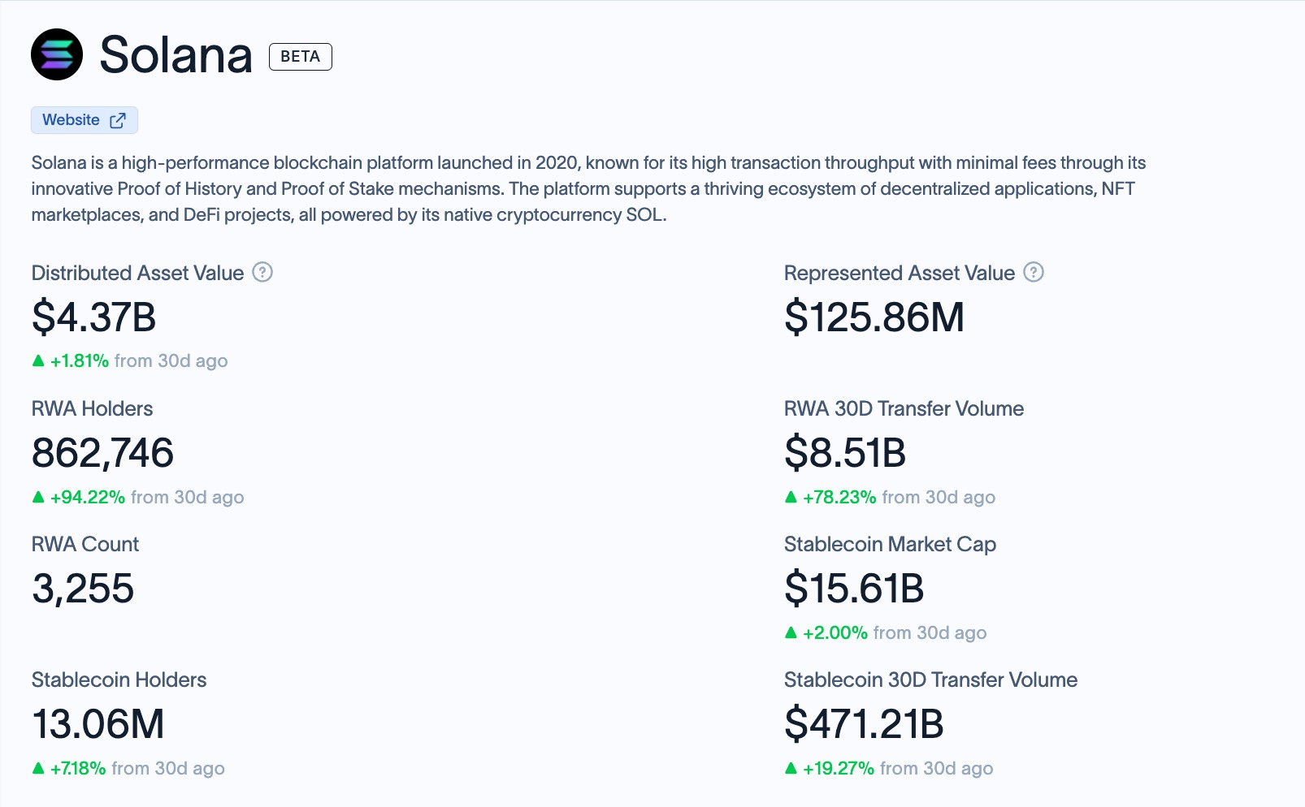The height and width of the screenshot is (807, 1305).
Task: Click the +7.18% stablecoin holders change
Action: [x=78, y=768]
